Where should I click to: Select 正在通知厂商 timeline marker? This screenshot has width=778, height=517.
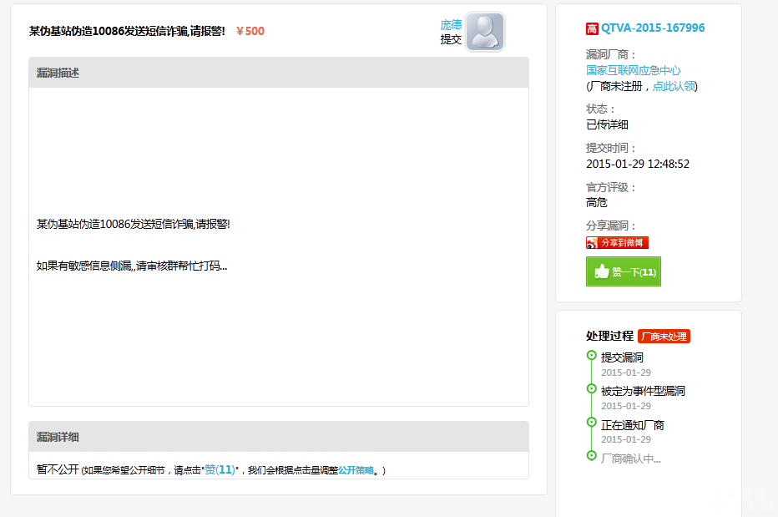[x=592, y=422]
